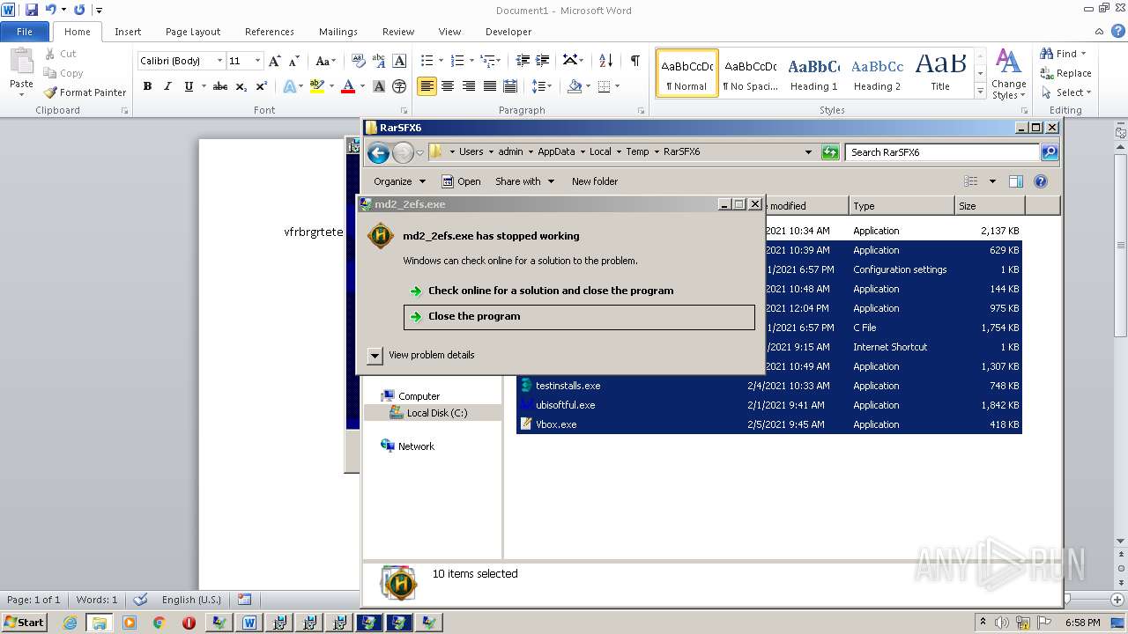This screenshot has width=1128, height=634.
Task: Switch to Developer tab
Action: [x=508, y=32]
